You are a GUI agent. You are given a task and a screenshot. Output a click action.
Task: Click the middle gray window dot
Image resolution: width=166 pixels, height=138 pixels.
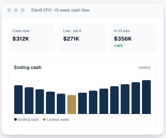tap(16, 10)
